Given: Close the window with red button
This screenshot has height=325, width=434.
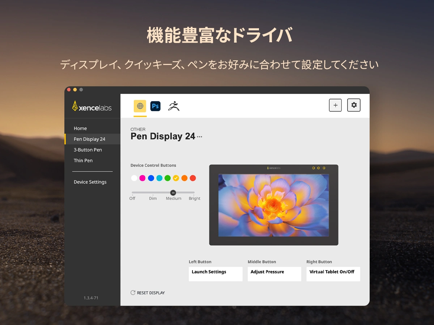Looking at the screenshot, I should tap(69, 90).
